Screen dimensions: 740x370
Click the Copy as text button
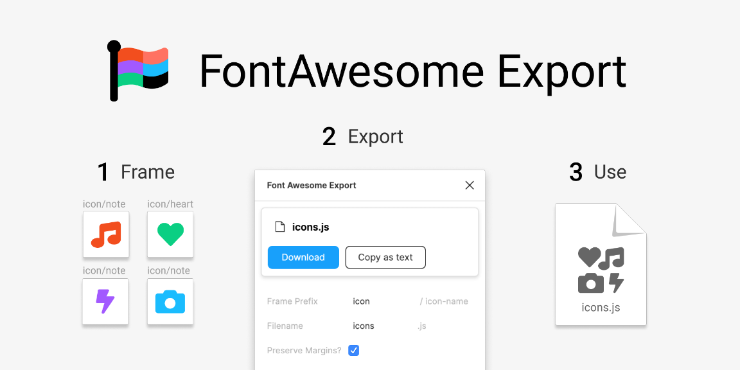[385, 257]
